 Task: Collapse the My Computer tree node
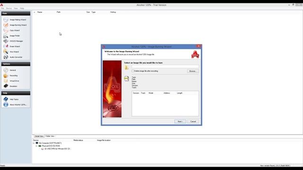pyautogui.click(x=34, y=143)
